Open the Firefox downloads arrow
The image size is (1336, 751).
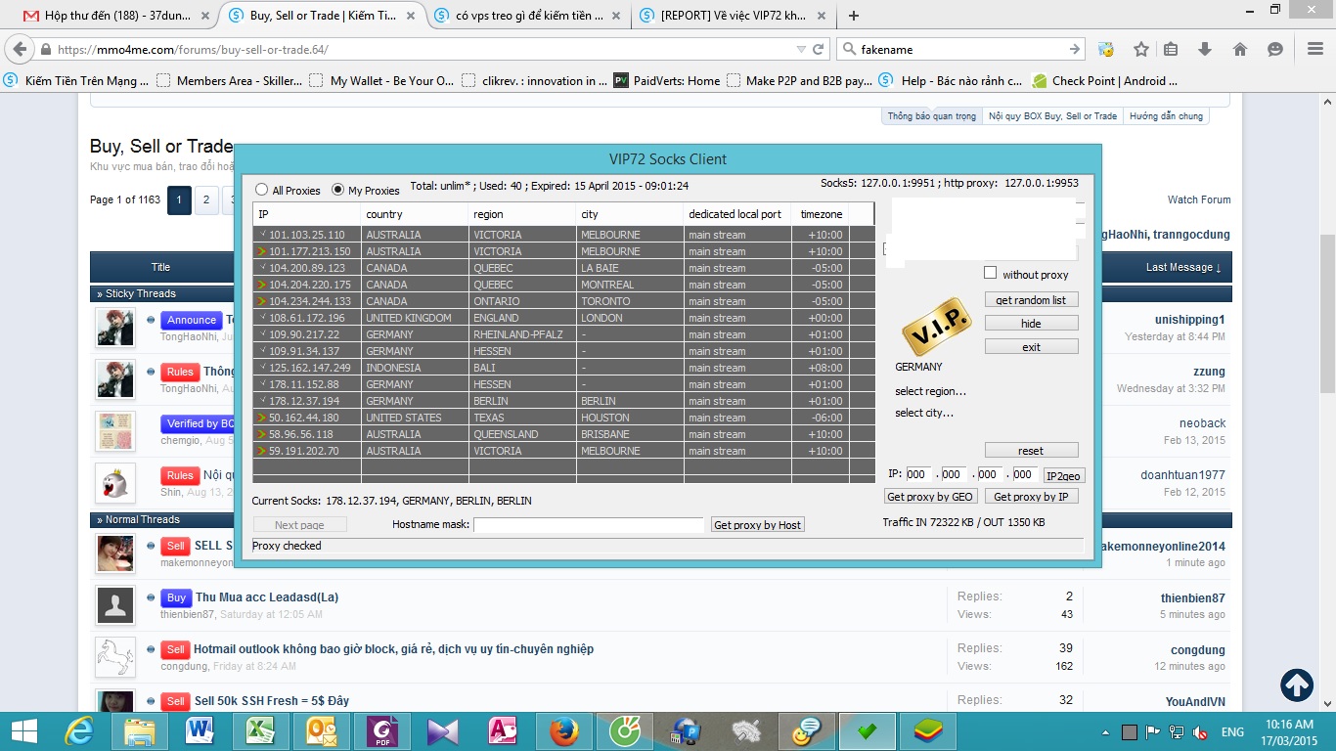tap(1205, 49)
